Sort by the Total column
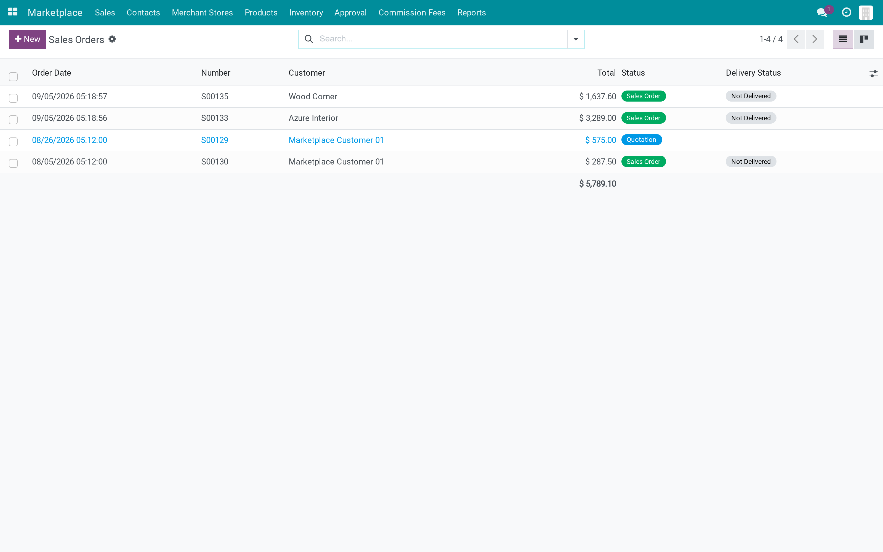 point(607,73)
